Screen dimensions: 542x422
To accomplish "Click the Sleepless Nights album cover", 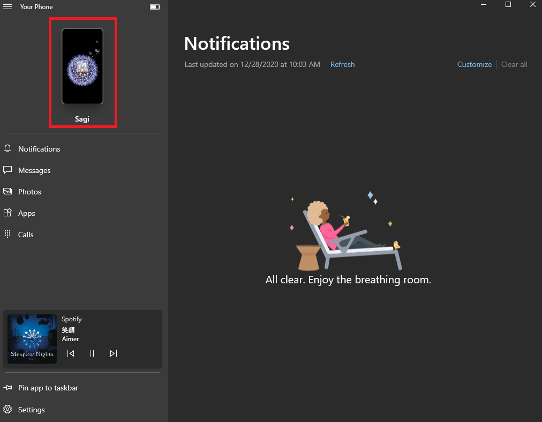I will pyautogui.click(x=32, y=338).
